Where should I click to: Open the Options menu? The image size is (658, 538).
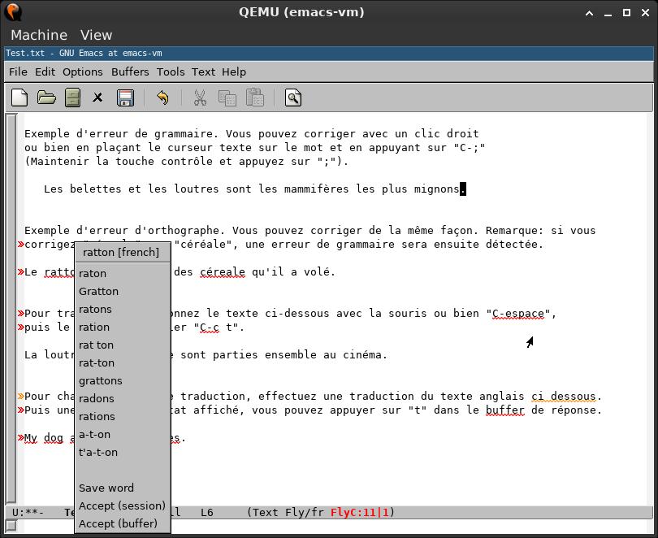(x=82, y=72)
